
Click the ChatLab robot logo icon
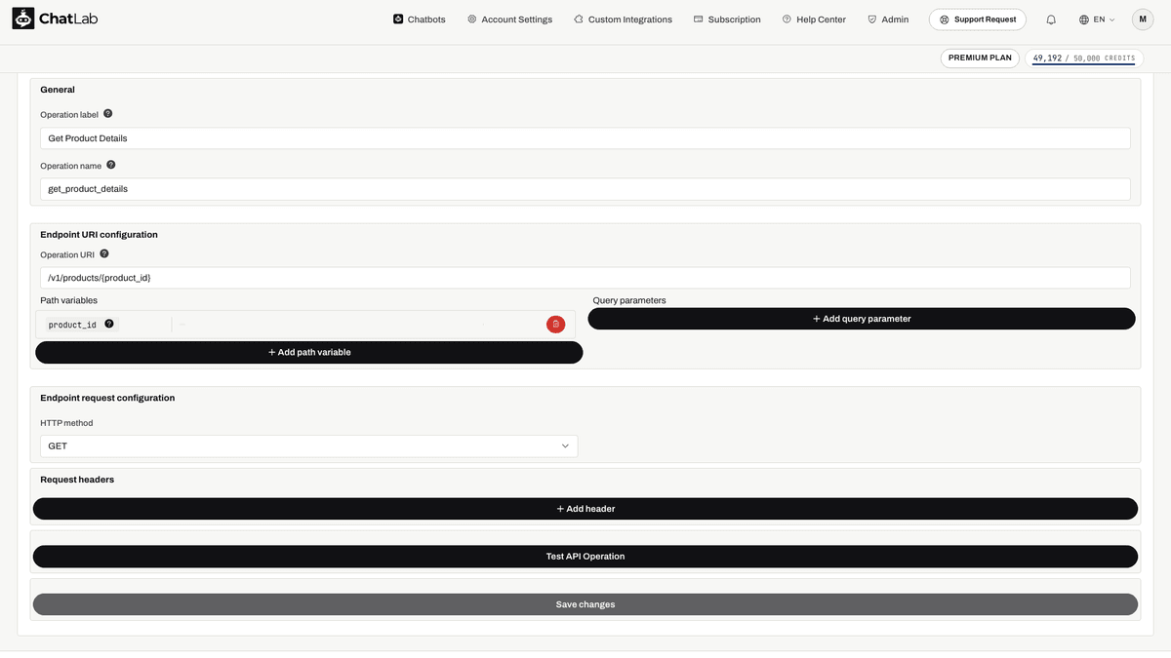(23, 19)
